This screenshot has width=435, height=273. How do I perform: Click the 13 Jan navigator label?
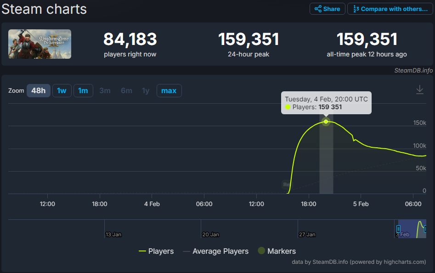click(113, 234)
